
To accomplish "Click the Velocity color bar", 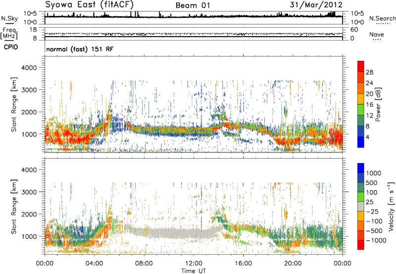I will (x=361, y=206).
